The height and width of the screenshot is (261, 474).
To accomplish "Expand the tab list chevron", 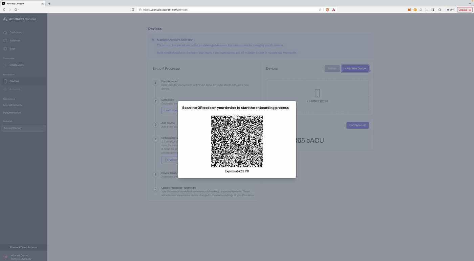I will point(470,3).
